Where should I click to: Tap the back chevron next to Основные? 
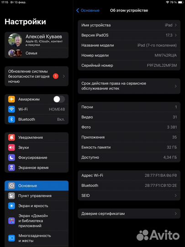click(x=78, y=11)
